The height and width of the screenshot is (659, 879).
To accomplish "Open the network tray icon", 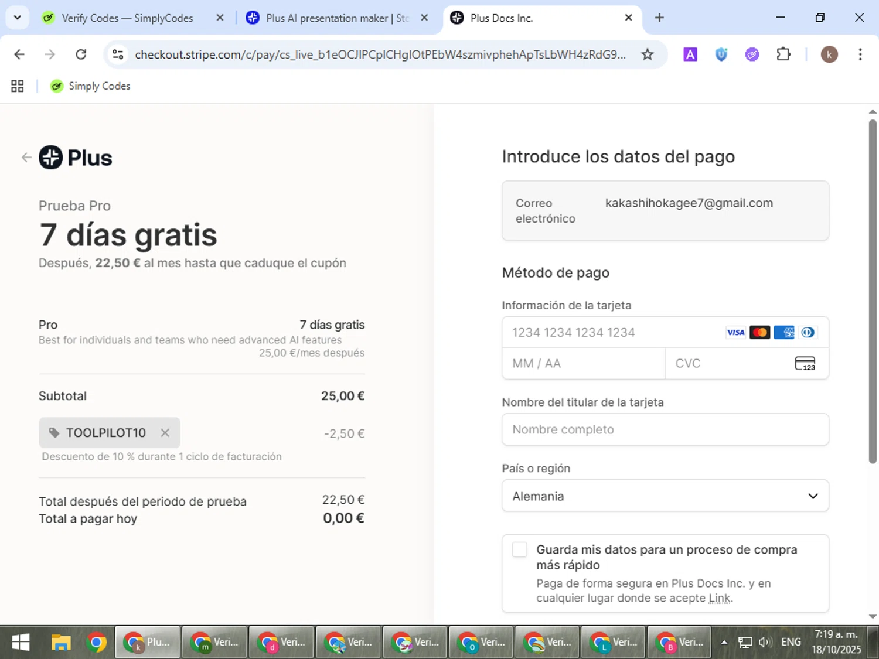I will pos(745,642).
